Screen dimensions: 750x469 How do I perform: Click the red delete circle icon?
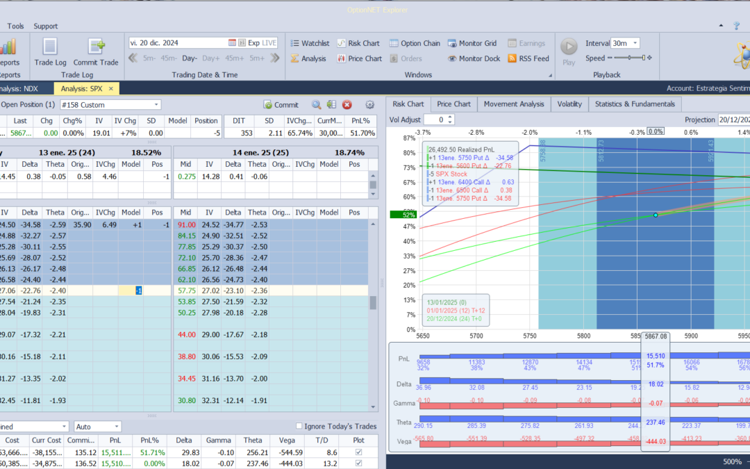coord(347,105)
